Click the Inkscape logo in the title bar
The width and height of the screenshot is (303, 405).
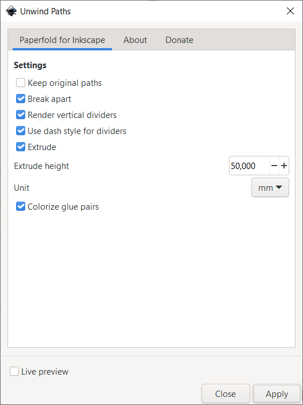11,11
